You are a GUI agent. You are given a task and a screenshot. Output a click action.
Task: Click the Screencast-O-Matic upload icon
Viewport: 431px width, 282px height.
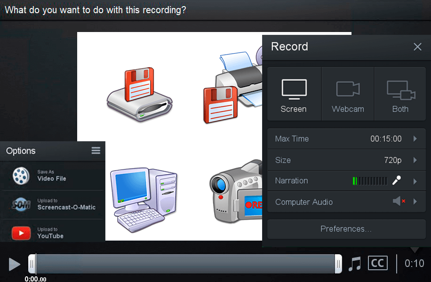(21, 204)
